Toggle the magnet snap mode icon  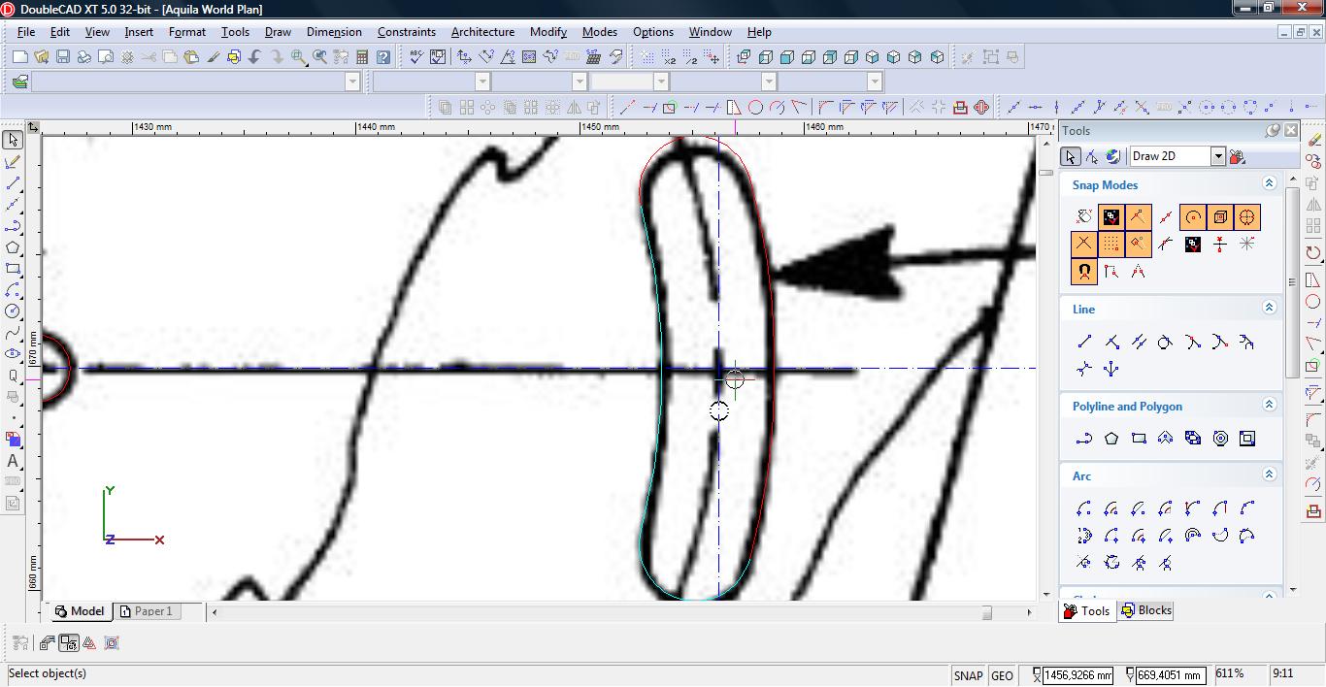(1084, 272)
